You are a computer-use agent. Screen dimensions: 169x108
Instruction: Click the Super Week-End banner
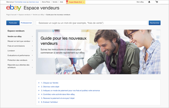tap(76, 2)
